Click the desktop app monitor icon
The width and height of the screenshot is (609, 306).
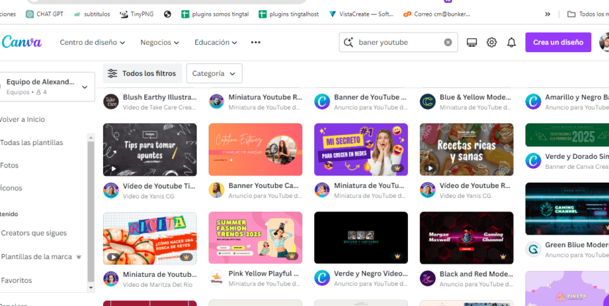pyautogui.click(x=471, y=42)
